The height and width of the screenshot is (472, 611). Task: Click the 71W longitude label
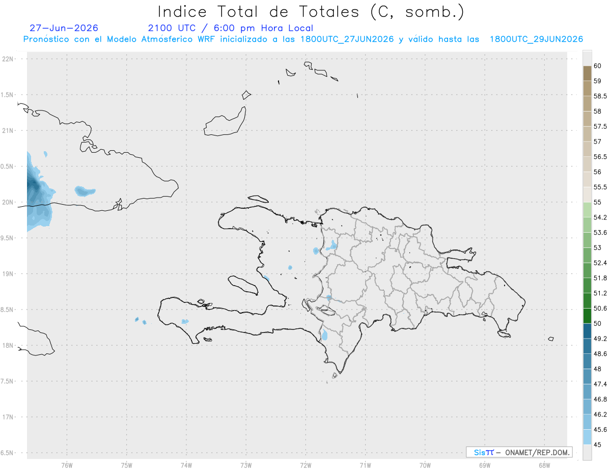click(x=365, y=465)
